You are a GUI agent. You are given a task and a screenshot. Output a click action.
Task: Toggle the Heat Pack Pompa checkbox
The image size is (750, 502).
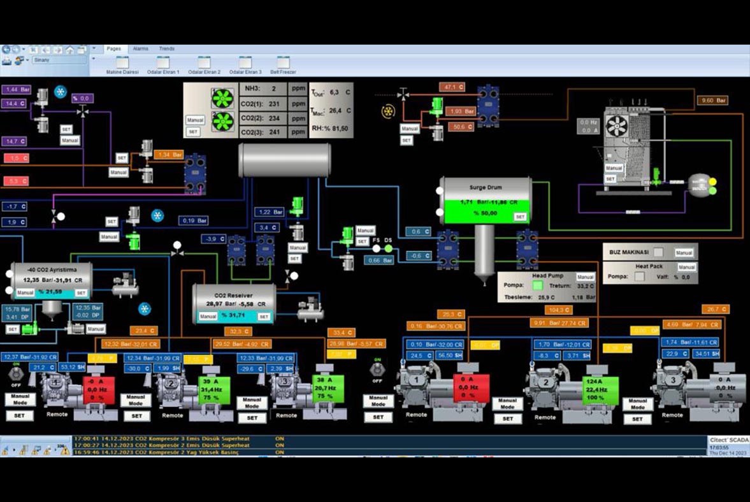click(x=639, y=276)
